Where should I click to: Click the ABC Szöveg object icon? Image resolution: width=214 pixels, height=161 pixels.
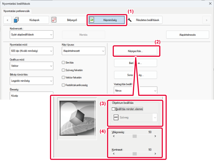[116, 117]
